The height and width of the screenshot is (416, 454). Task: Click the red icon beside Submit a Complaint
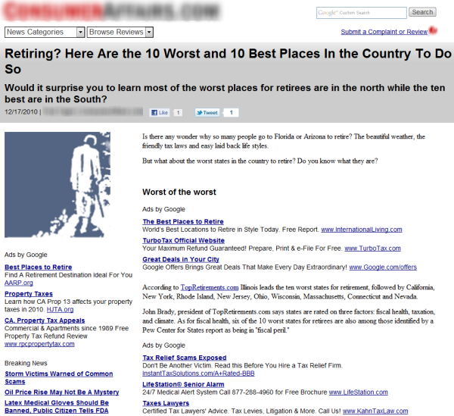tap(433, 30)
